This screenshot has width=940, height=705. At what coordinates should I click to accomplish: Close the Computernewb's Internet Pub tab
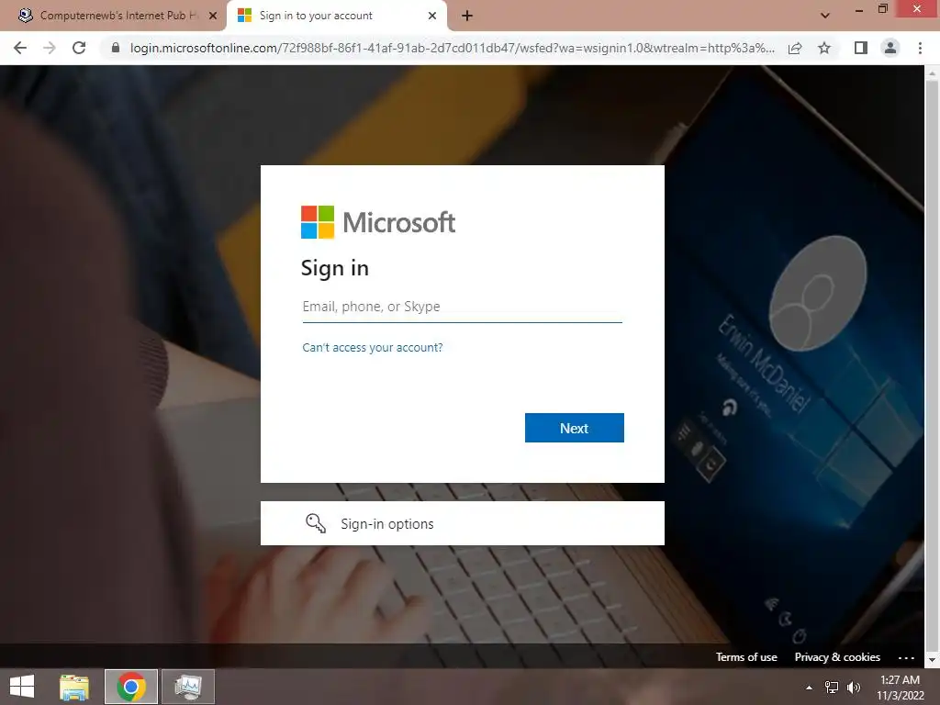coord(213,16)
